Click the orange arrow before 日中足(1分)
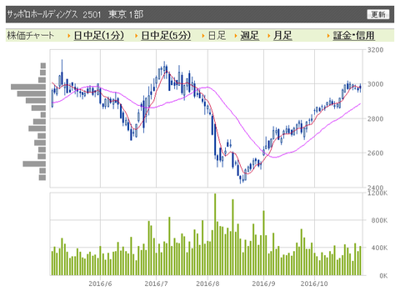The image size is (400, 306). click(69, 36)
